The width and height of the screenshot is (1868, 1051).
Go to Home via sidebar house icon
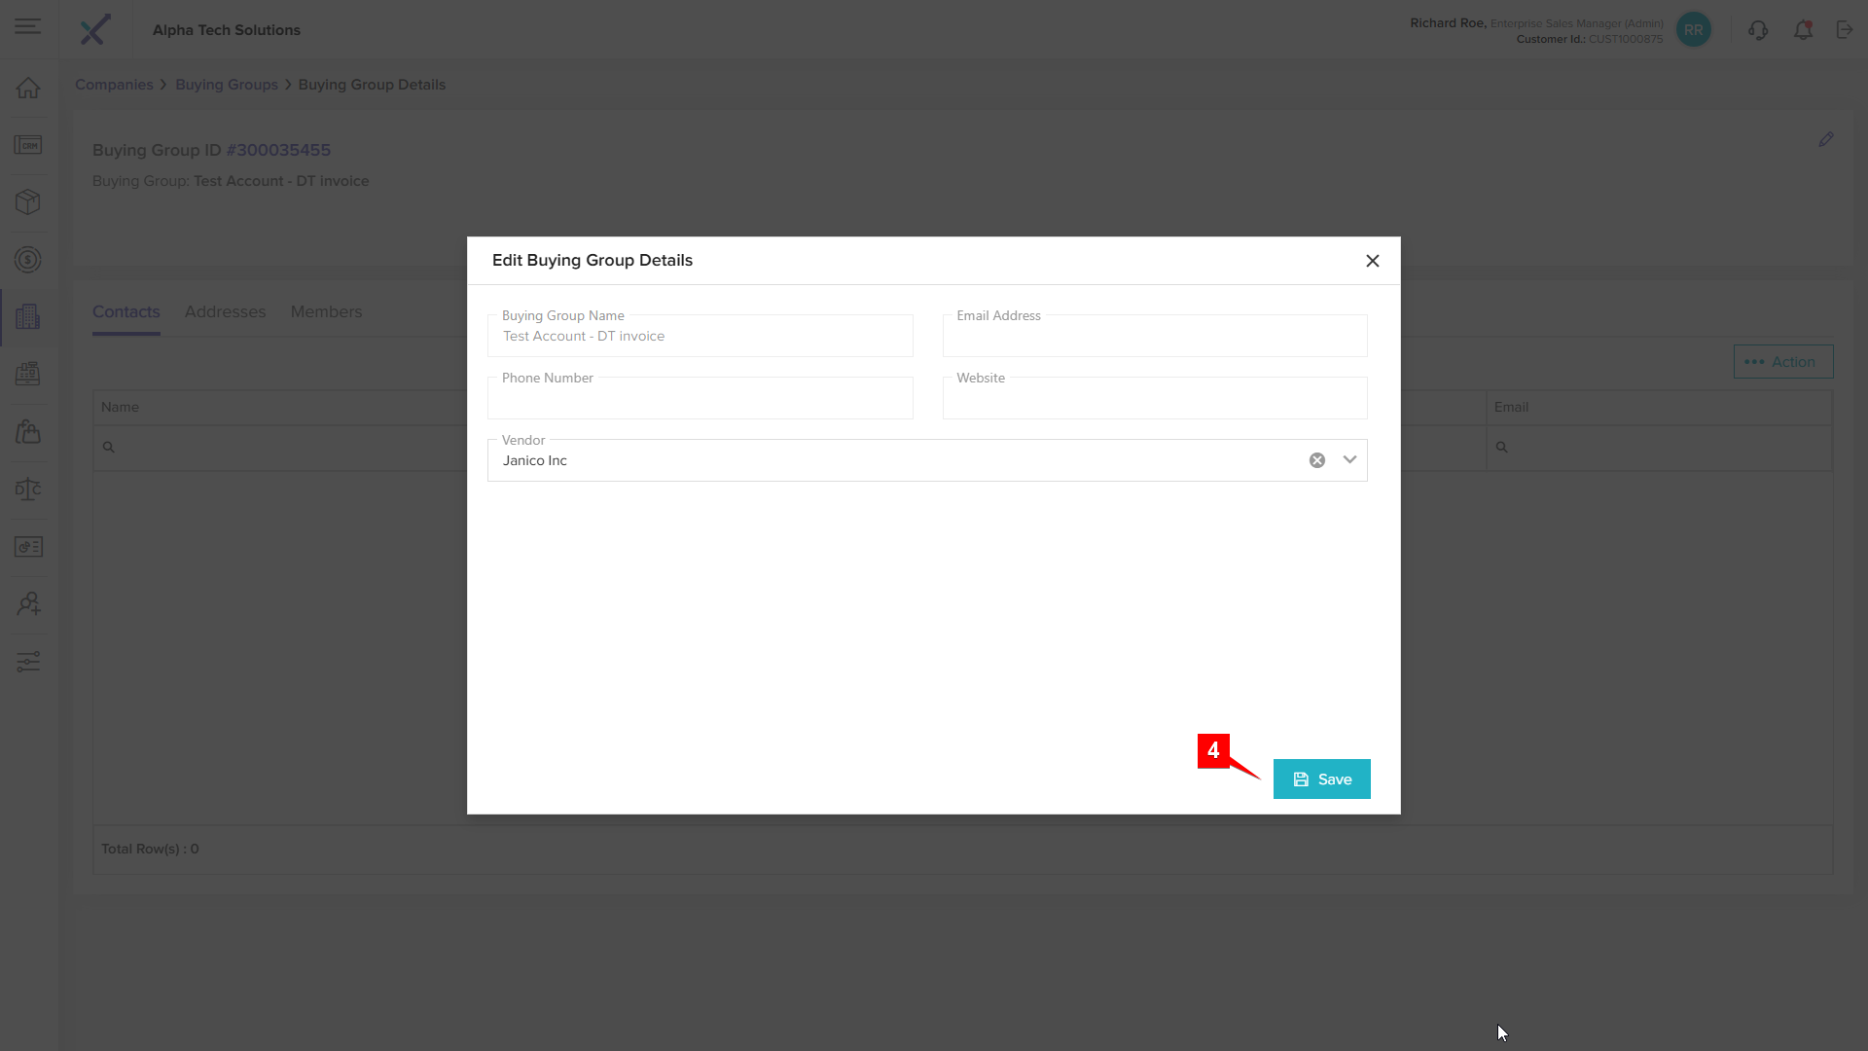tap(28, 88)
